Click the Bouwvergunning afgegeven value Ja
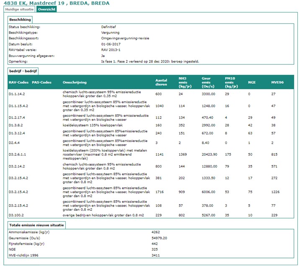Viewport: 299px width, 266px height. click(x=103, y=56)
